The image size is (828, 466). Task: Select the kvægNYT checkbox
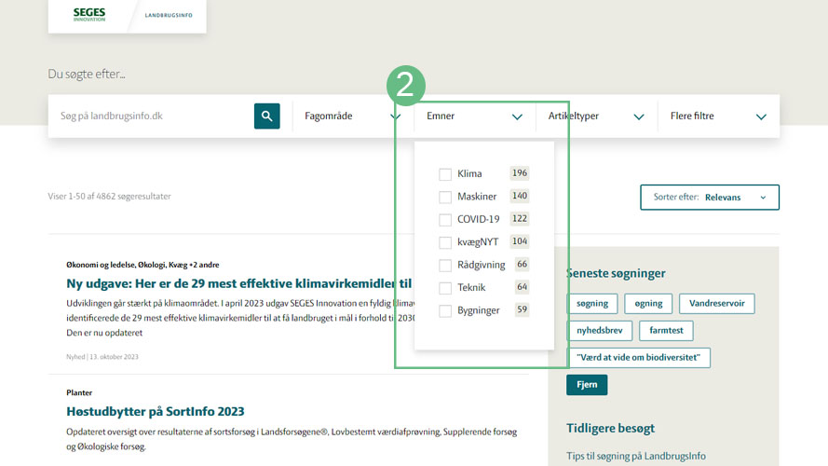pos(445,242)
